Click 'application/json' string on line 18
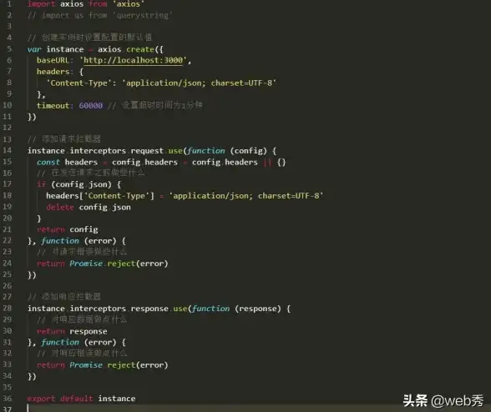Screen dimensions: 491x412 [x=245, y=196]
